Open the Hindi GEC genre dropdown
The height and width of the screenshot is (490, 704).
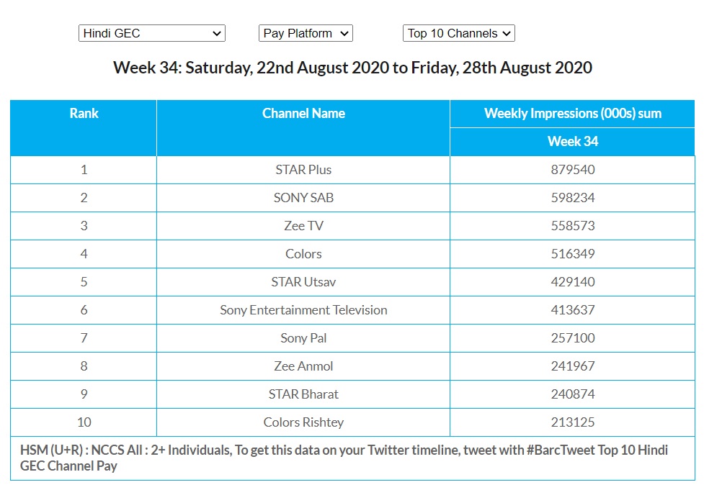pos(151,33)
